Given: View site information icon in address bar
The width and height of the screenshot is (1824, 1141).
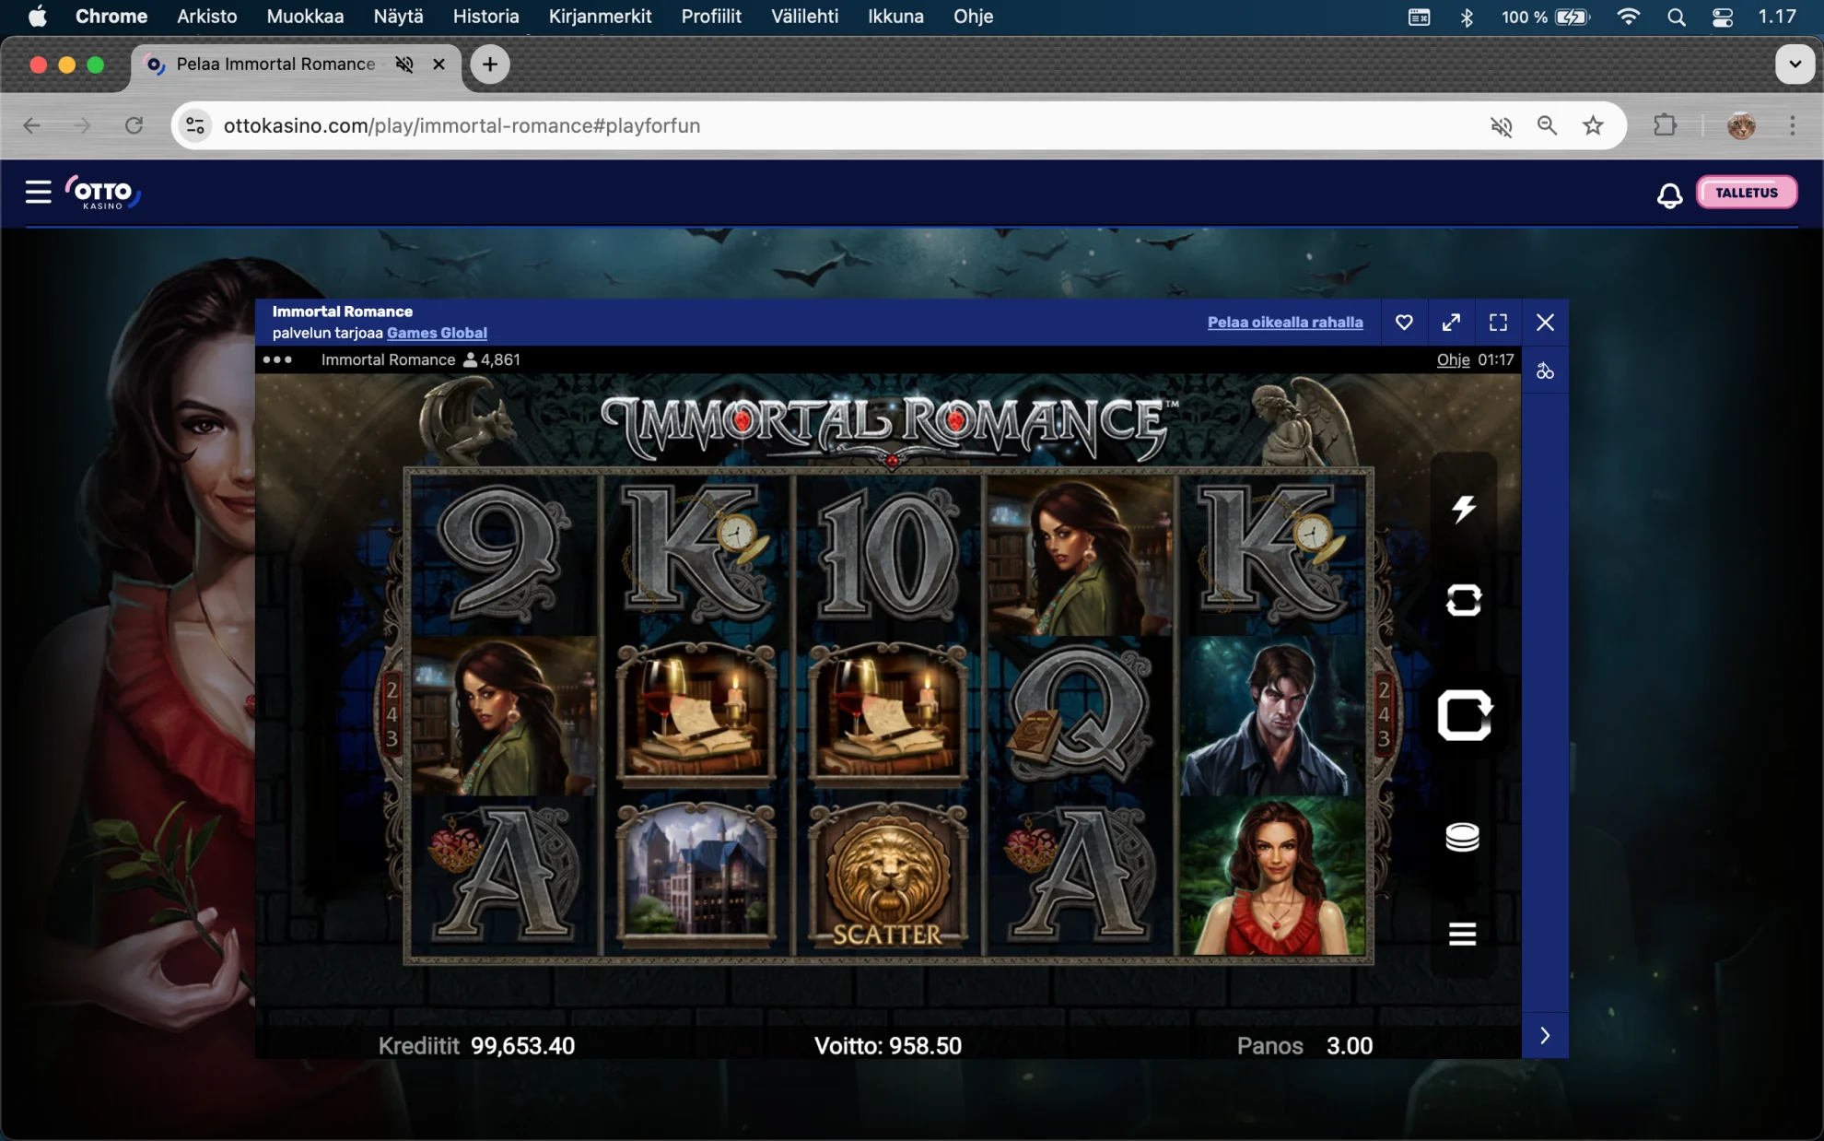Looking at the screenshot, I should (x=195, y=125).
